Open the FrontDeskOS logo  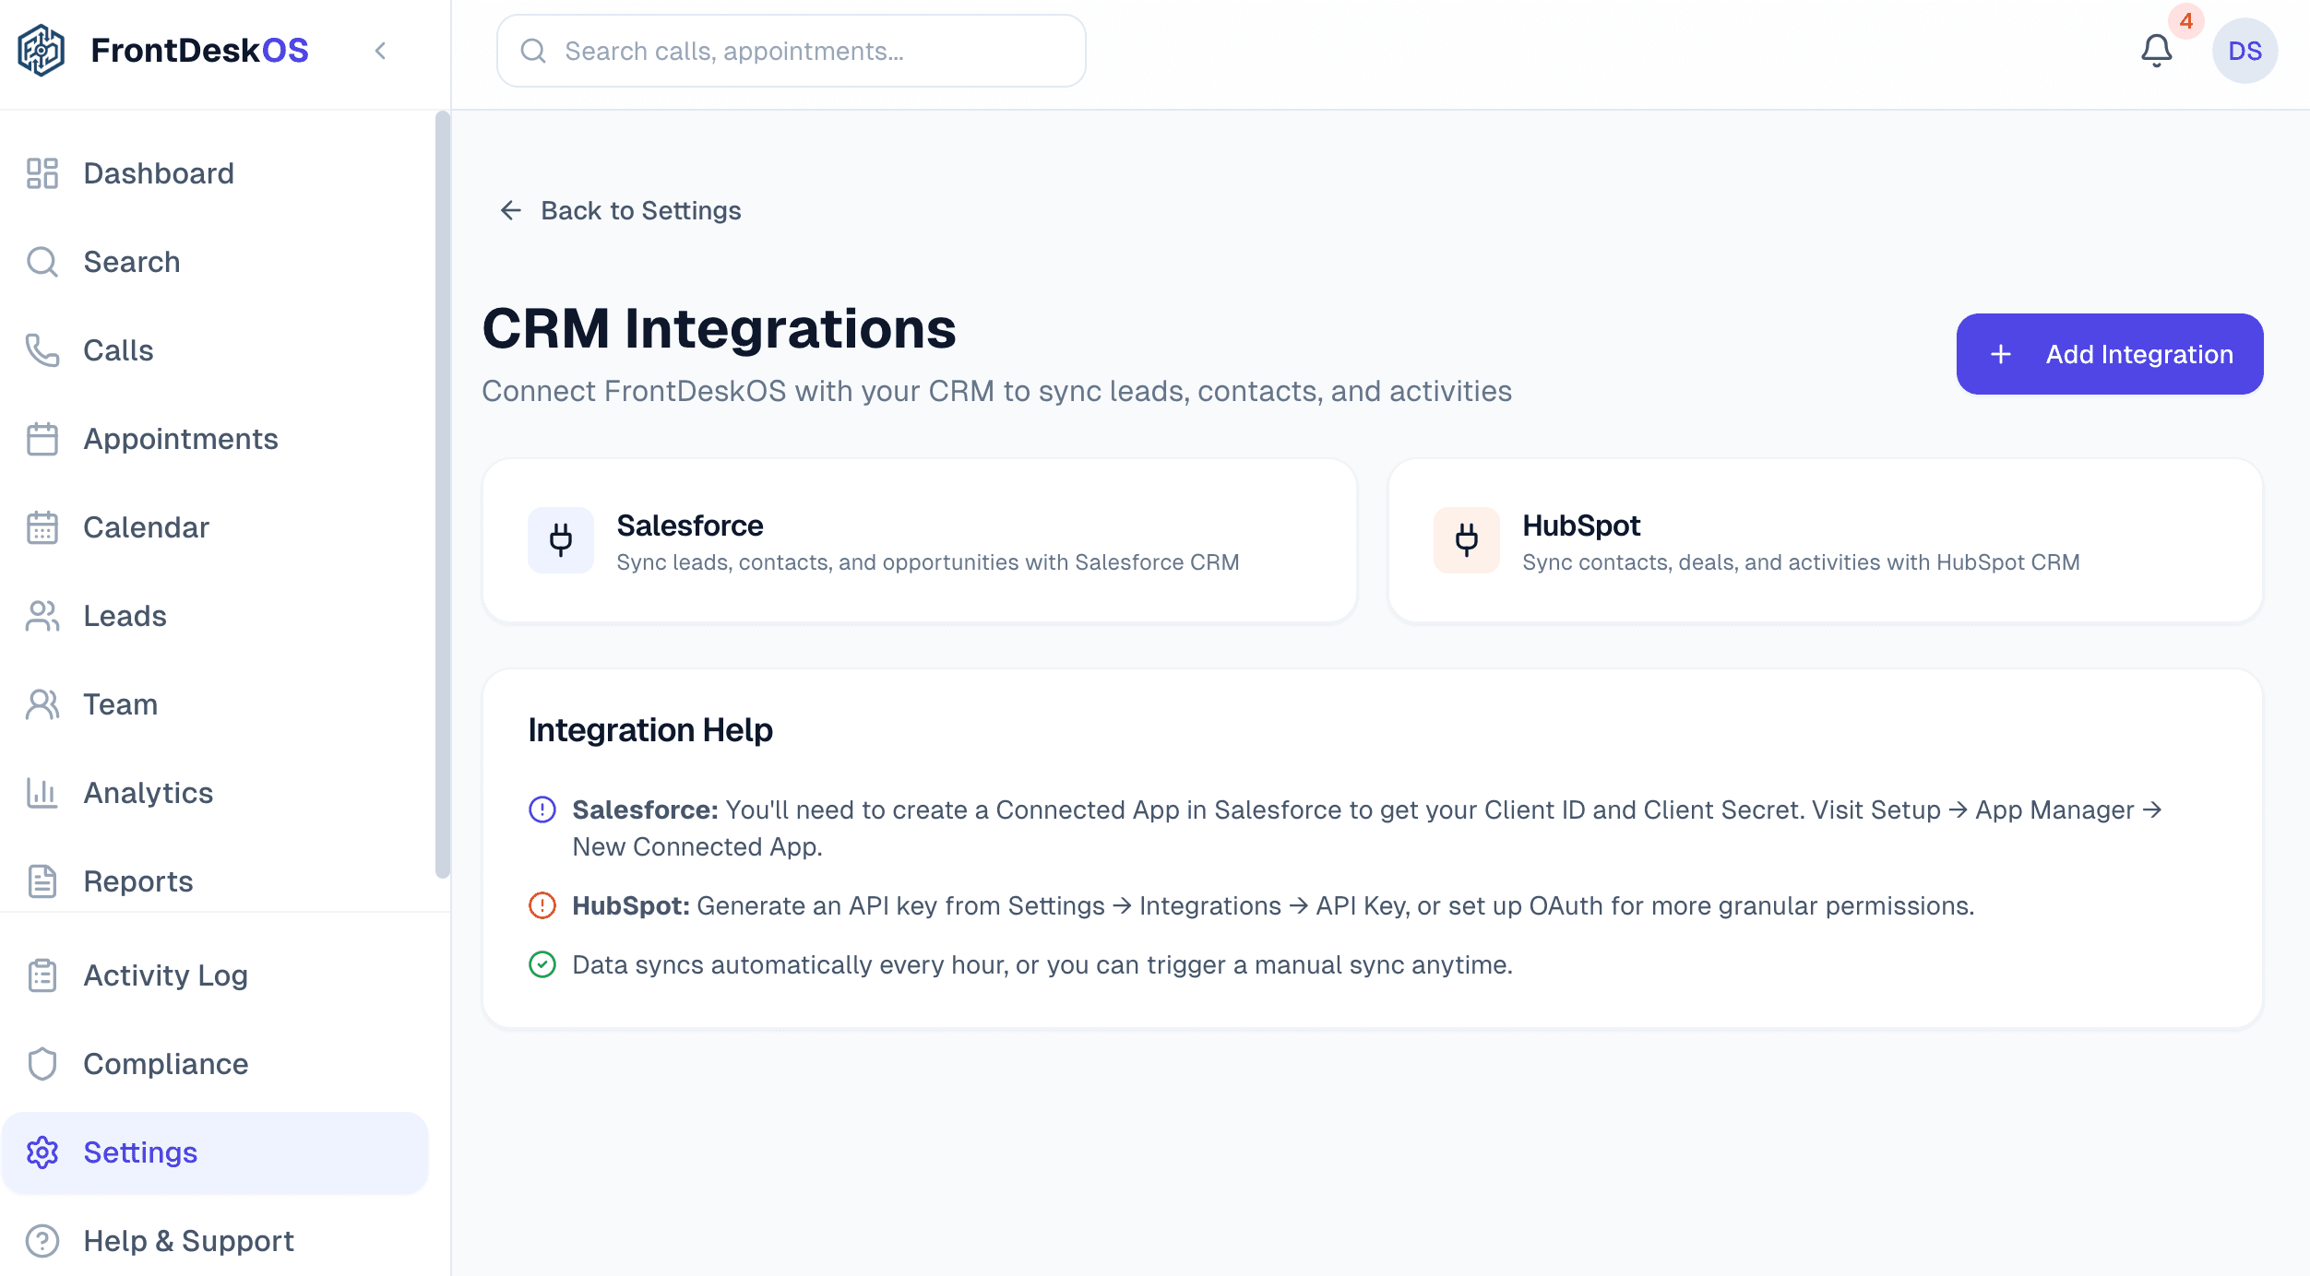coord(42,50)
